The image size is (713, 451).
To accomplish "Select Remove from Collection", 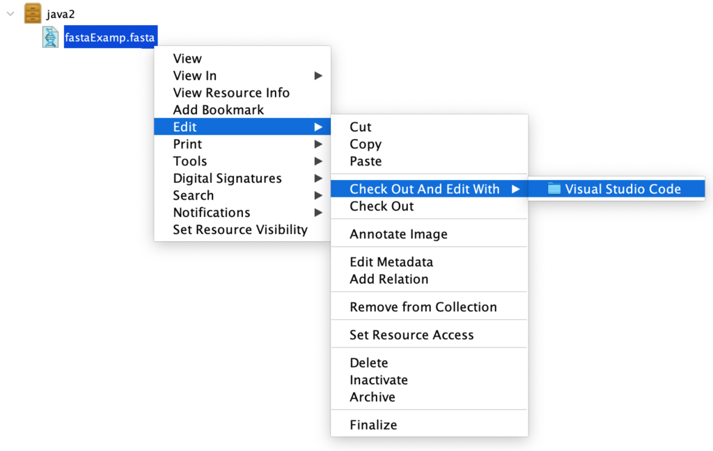I will pos(423,307).
